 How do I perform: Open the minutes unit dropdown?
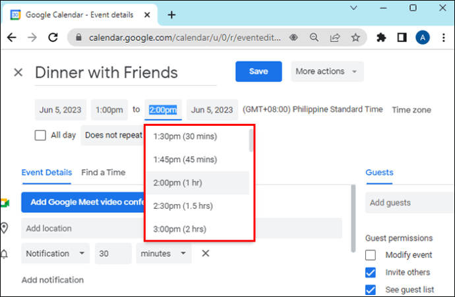164,253
